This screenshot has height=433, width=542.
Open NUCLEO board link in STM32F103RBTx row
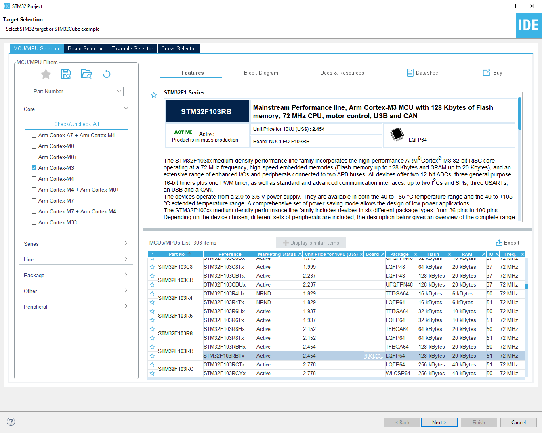click(374, 356)
